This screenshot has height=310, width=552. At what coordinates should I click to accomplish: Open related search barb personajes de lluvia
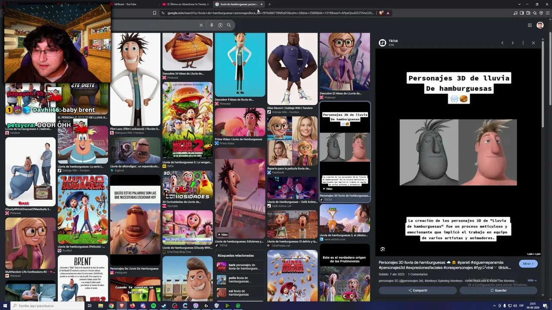tap(240, 267)
